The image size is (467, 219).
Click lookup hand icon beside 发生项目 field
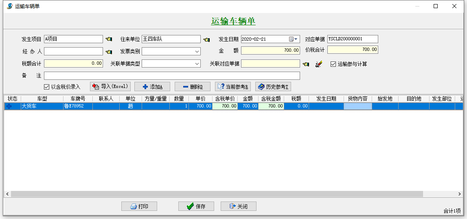point(109,39)
